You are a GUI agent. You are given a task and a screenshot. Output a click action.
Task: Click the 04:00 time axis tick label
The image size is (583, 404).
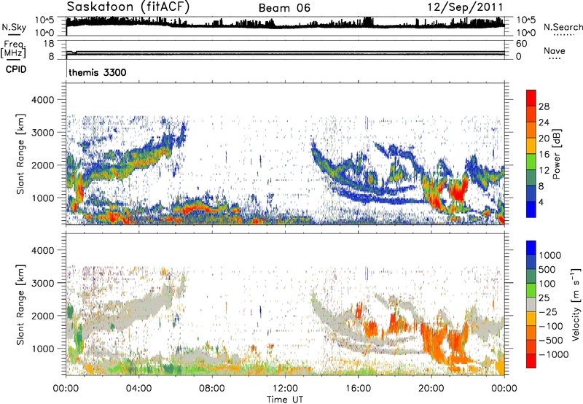click(x=138, y=389)
